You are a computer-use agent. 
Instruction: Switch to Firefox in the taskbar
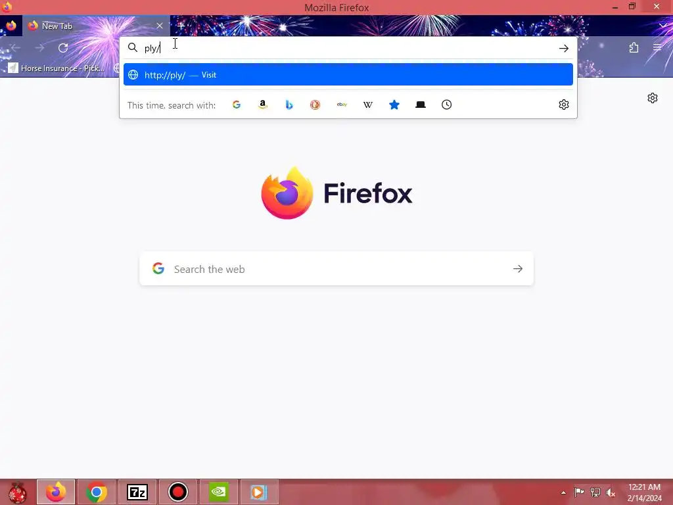pos(56,492)
